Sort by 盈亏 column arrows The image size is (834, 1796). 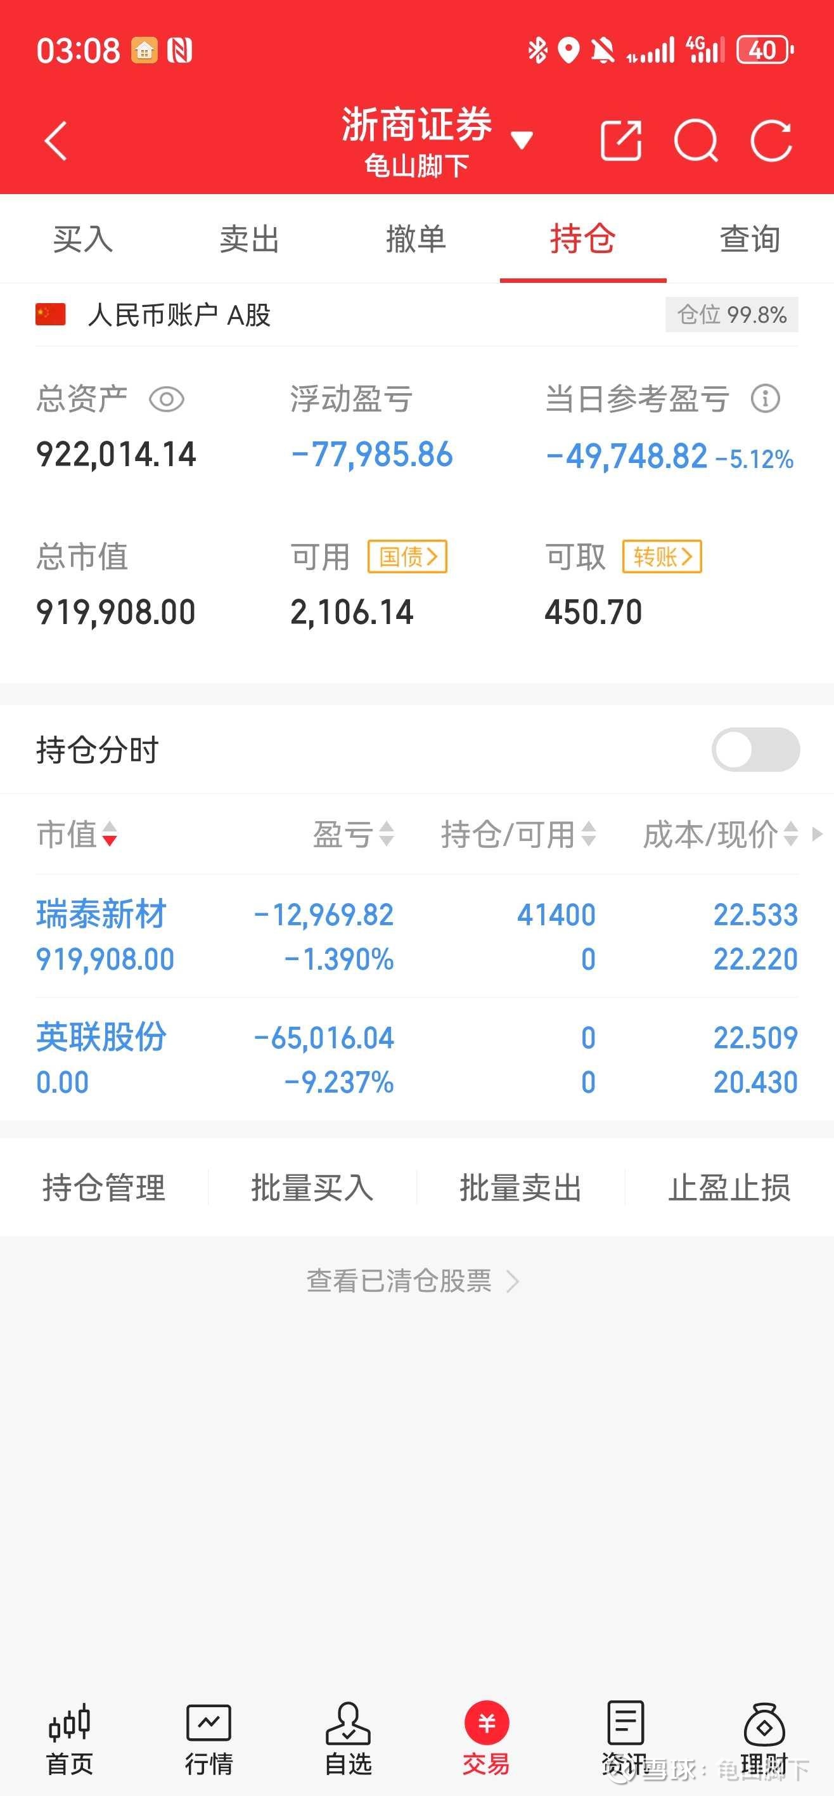pyautogui.click(x=354, y=835)
